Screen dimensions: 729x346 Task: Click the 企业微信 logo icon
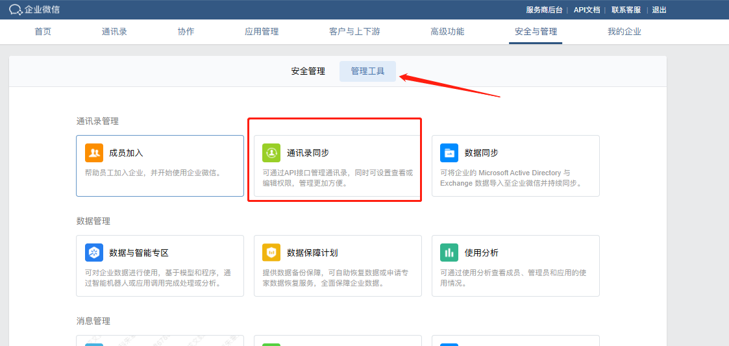16,9
